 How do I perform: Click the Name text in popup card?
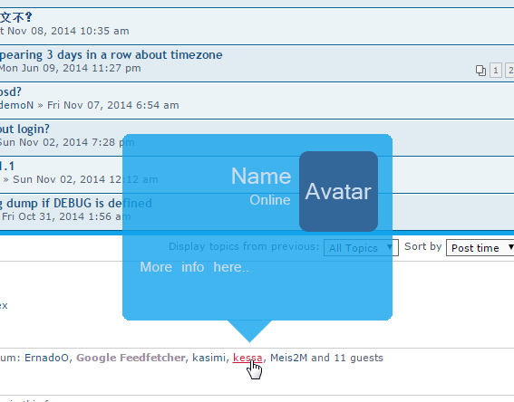click(261, 177)
